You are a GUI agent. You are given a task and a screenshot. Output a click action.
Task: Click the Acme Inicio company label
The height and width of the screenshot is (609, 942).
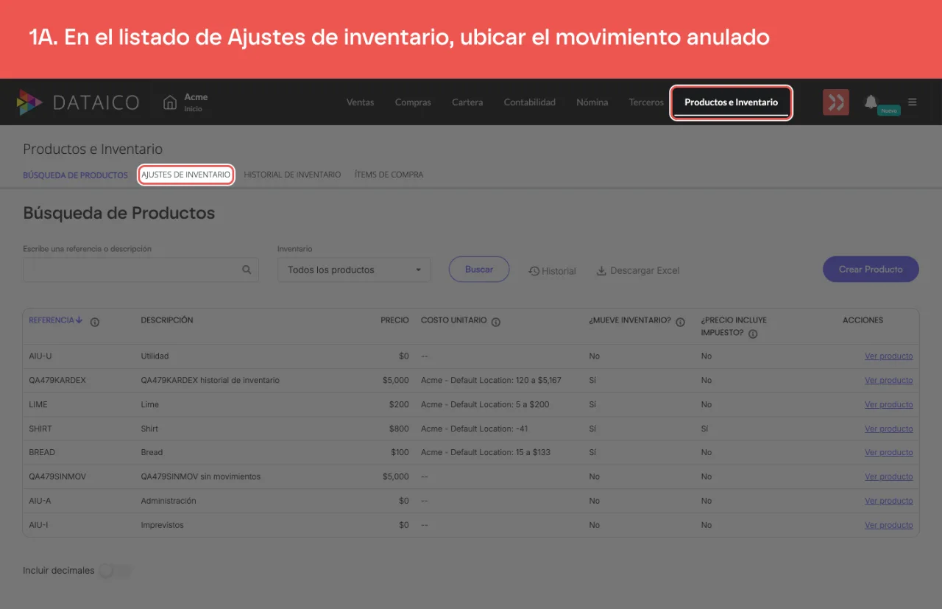pos(196,102)
